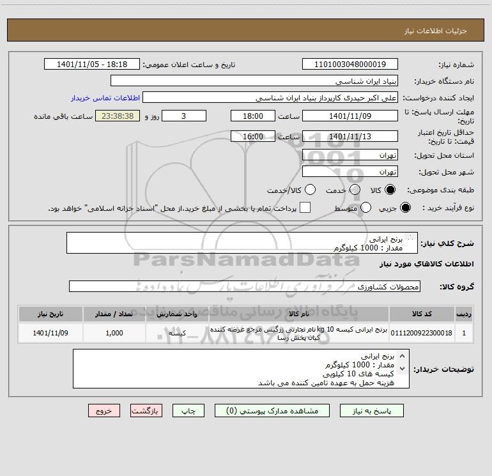Click the buyer organization field بنیاد ایران شناسی
The image size is (492, 476).
pyautogui.click(x=254, y=81)
